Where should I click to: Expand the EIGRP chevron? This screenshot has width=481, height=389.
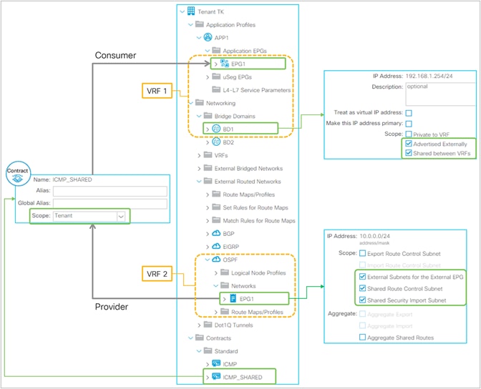(208, 247)
